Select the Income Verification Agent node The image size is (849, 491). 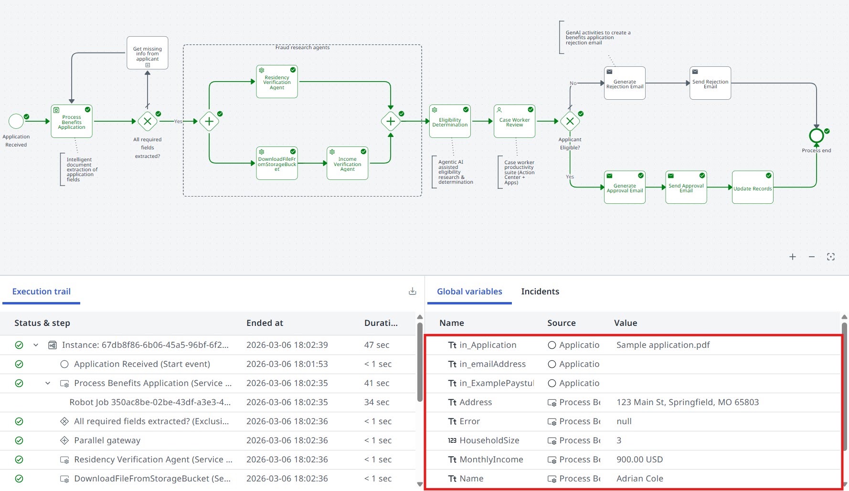click(x=348, y=163)
